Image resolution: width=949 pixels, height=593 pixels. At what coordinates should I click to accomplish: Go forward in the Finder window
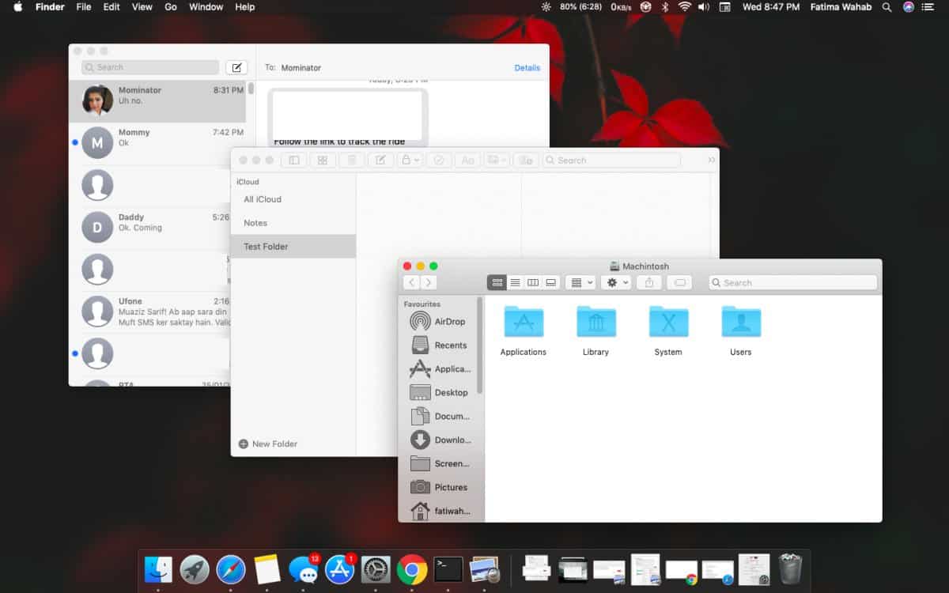click(x=429, y=282)
